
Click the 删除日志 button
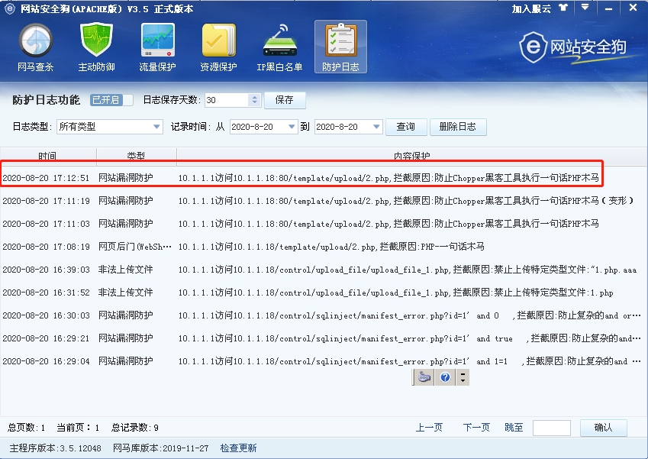(458, 127)
